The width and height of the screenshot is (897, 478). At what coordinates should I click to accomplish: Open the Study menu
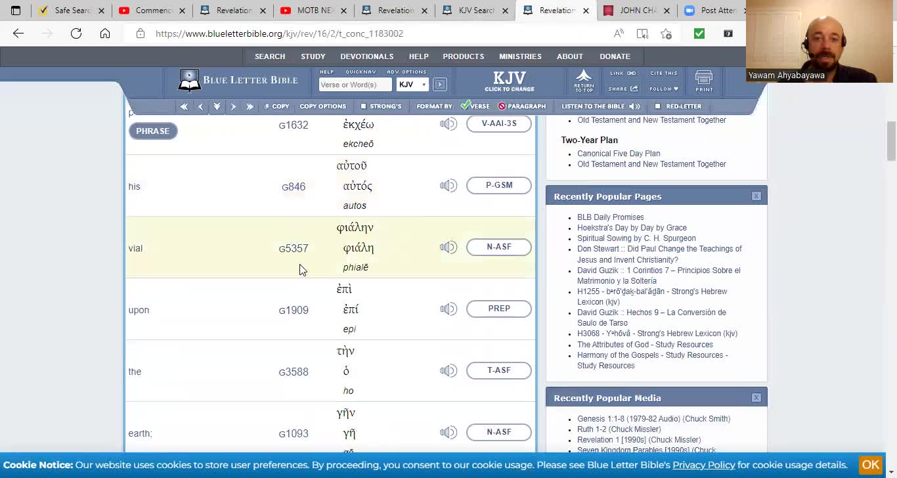coord(313,56)
